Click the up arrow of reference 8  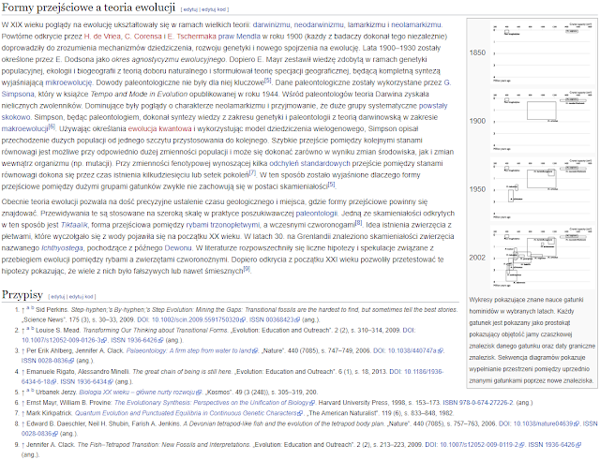pos(22,424)
